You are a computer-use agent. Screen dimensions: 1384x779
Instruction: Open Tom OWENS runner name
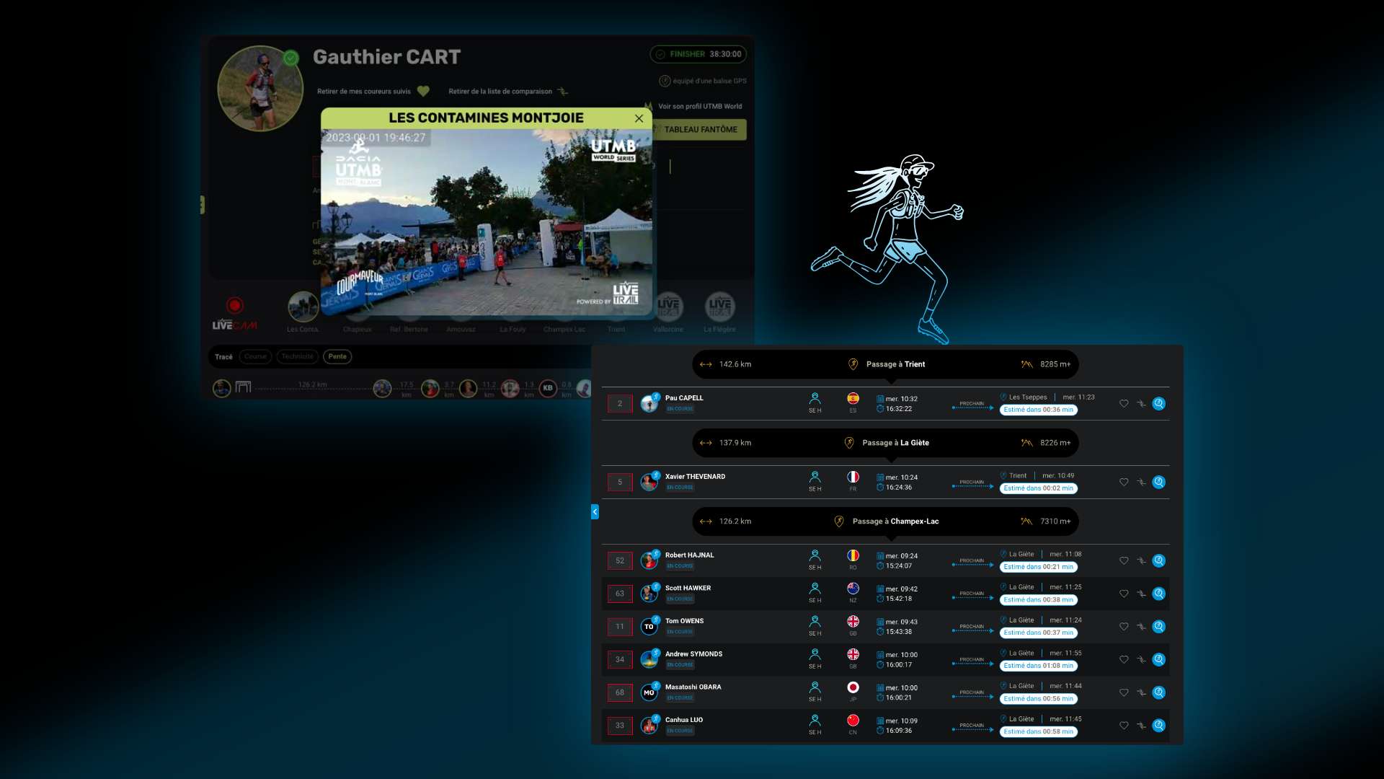click(x=684, y=621)
